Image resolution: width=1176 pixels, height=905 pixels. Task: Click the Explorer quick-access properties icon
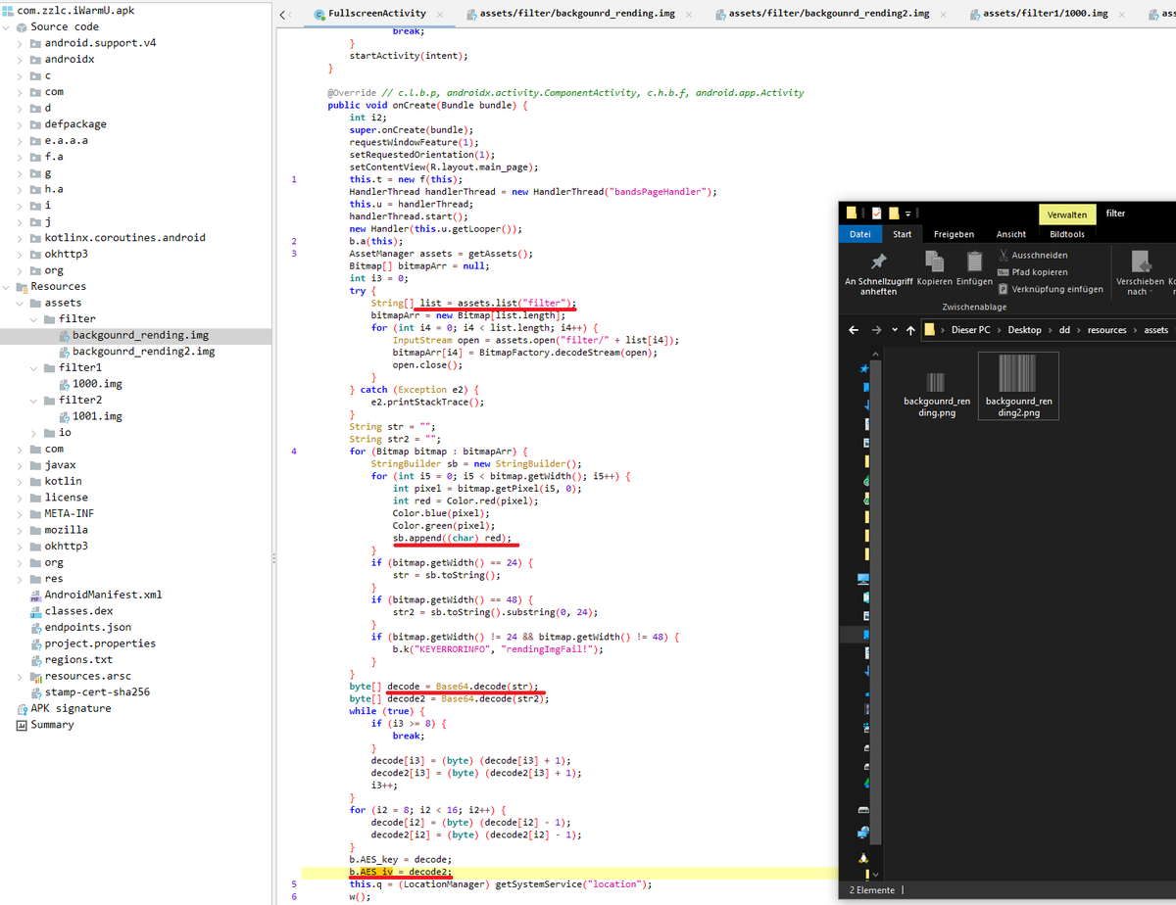click(876, 213)
